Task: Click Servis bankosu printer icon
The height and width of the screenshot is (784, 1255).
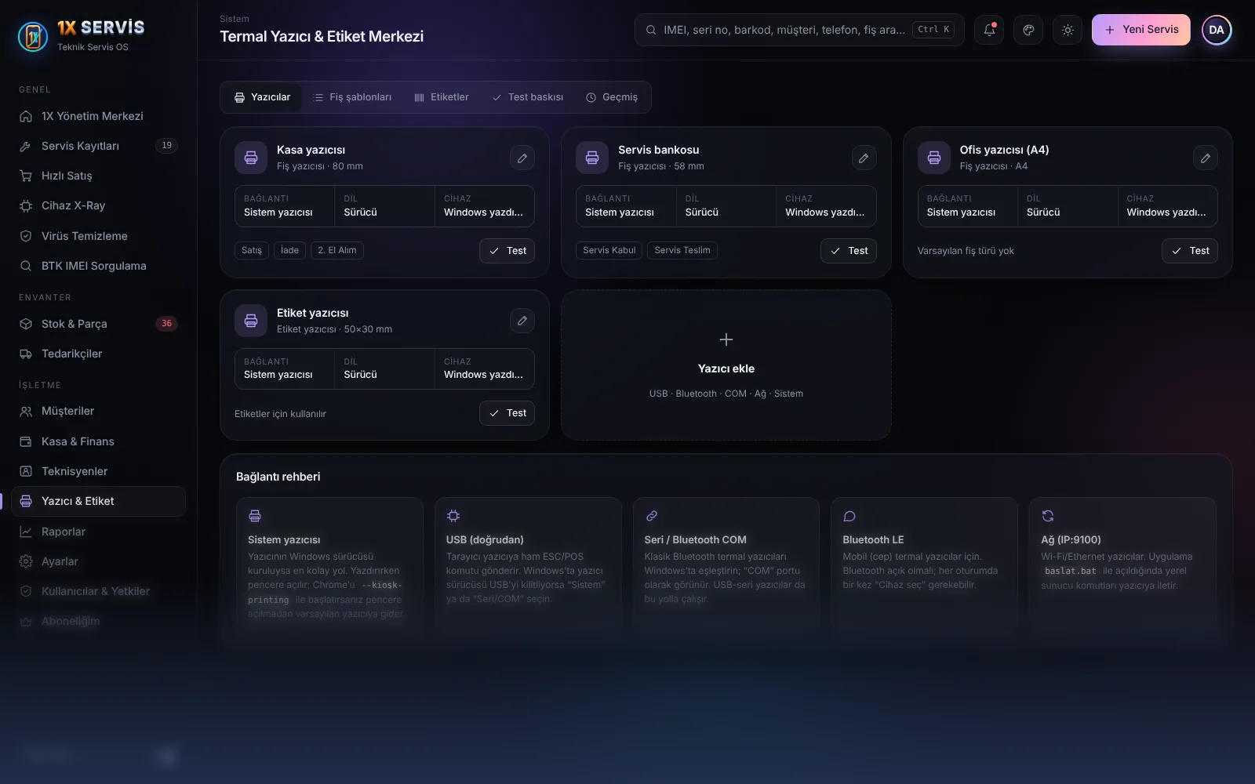Action: pyautogui.click(x=592, y=158)
